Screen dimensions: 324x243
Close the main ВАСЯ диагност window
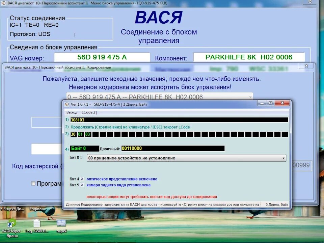click(x=310, y=2)
